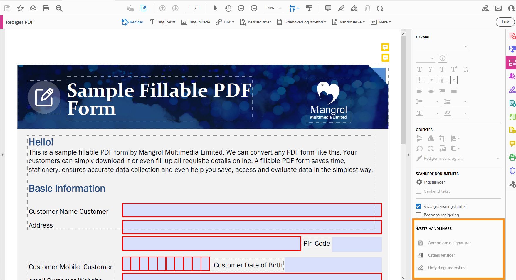Add document to bookmarks with star icon
Image resolution: width=516 pixels, height=280 pixels.
(x=20, y=8)
